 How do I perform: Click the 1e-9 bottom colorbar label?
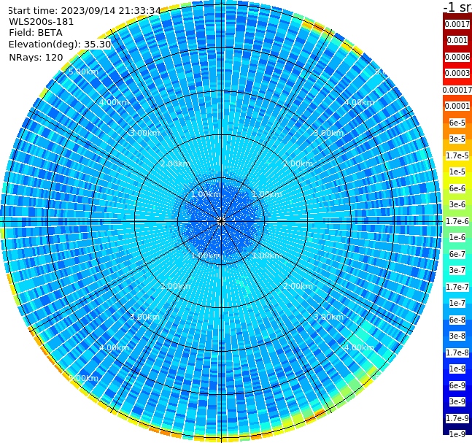457,434
